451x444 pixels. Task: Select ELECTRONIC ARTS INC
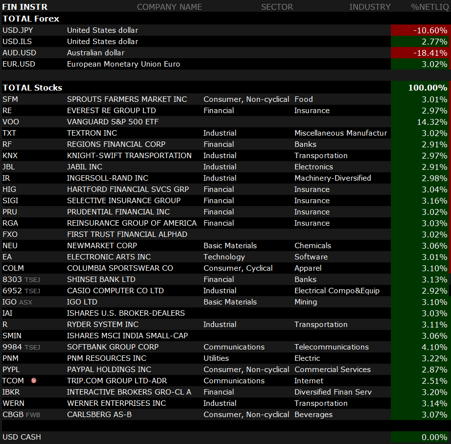pos(109,257)
